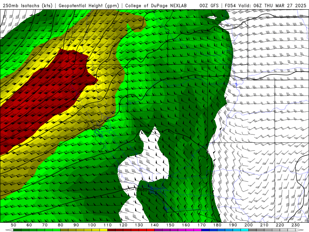
Task: Select the 50 value on the color scale
Action: coord(14,225)
